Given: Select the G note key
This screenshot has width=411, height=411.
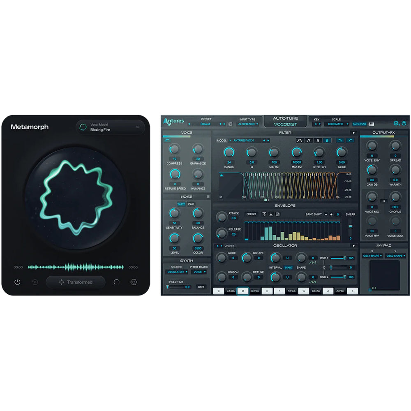Looking at the screenshot, I should coord(303,291).
